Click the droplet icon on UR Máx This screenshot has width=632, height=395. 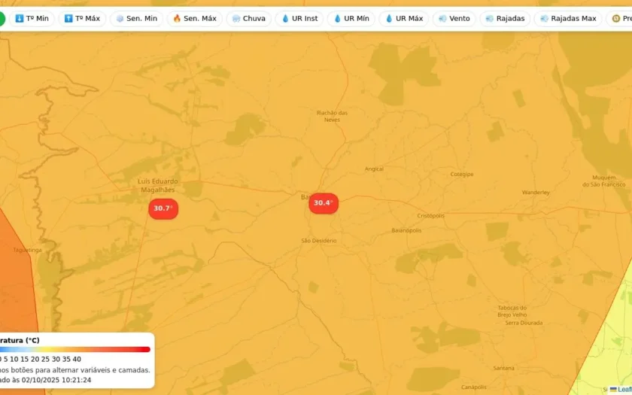(x=389, y=19)
